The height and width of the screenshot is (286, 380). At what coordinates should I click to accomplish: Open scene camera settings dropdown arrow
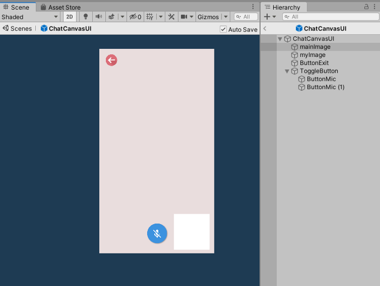[192, 17]
